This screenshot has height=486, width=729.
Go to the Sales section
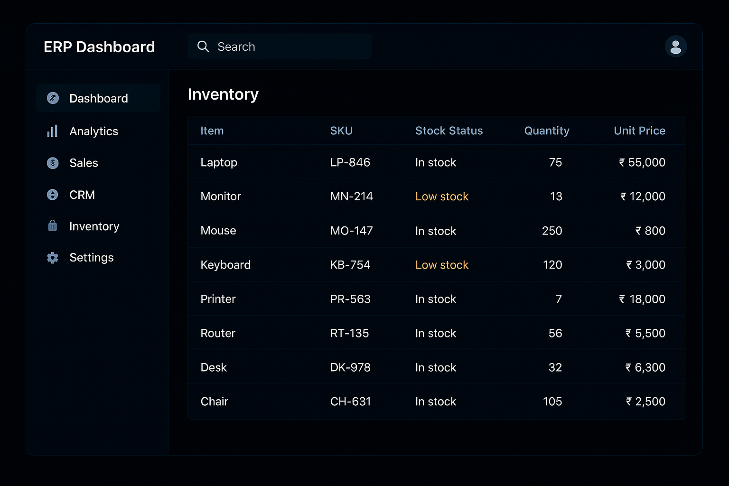tap(84, 163)
